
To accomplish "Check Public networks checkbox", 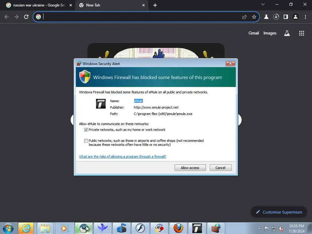I will pos(86,141).
